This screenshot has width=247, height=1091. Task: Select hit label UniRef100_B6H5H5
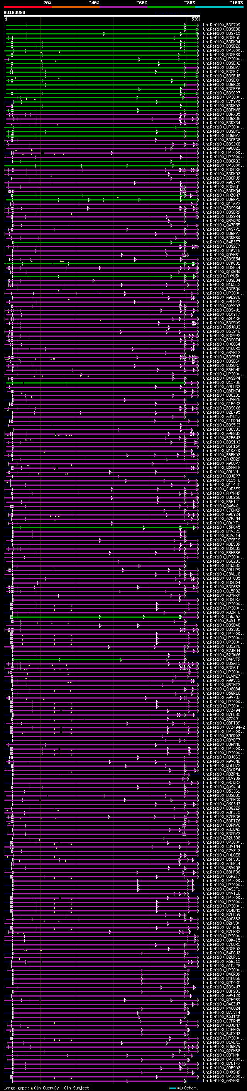222,370
